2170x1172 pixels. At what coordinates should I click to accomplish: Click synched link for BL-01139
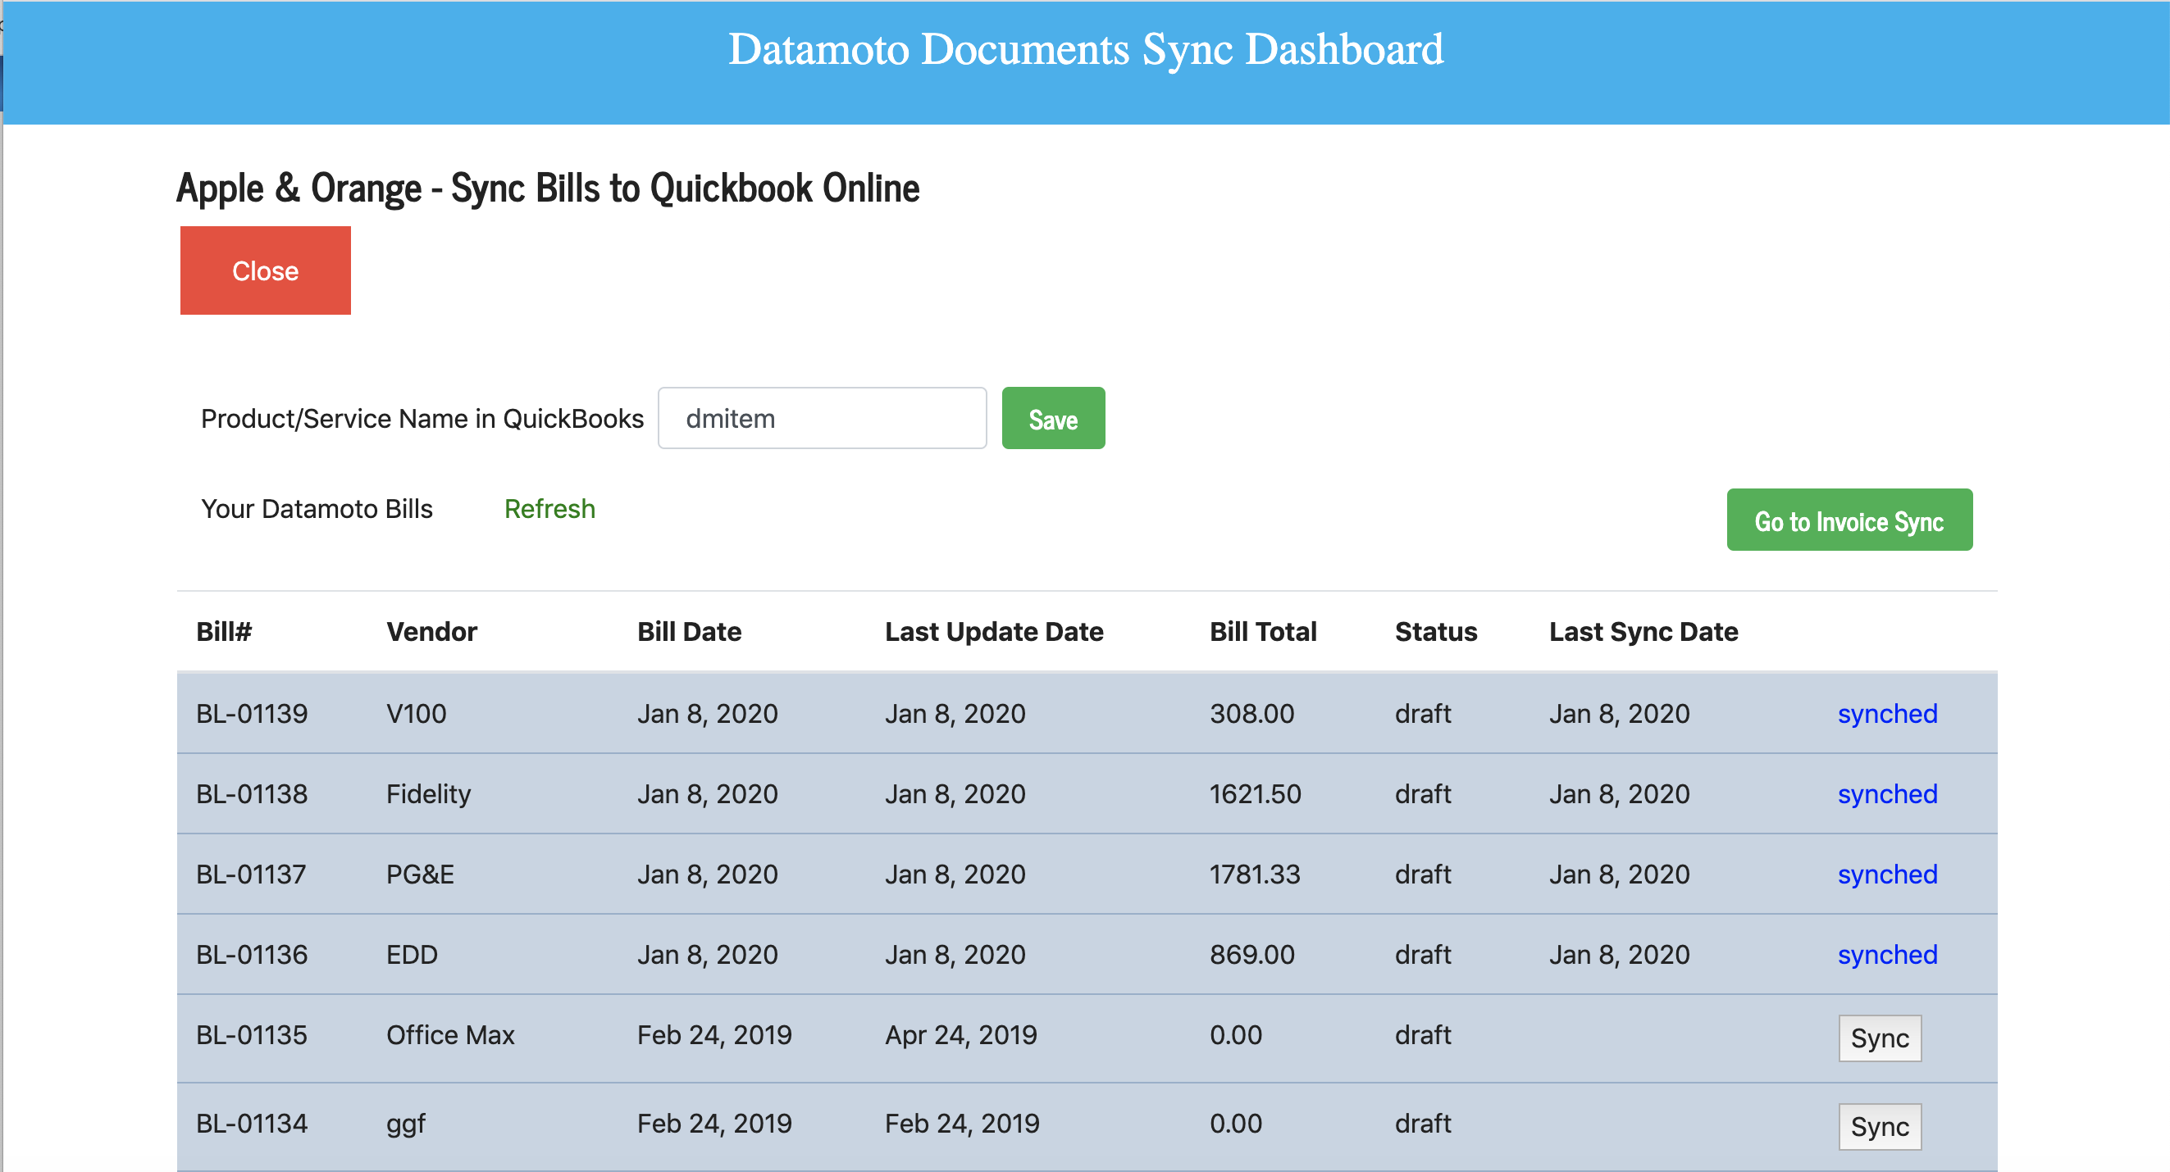point(1886,713)
